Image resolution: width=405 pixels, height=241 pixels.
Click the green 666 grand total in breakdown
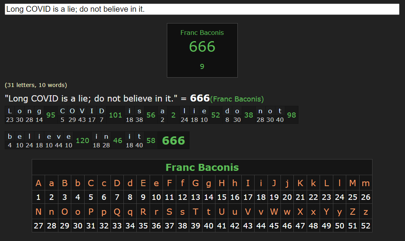173,141
